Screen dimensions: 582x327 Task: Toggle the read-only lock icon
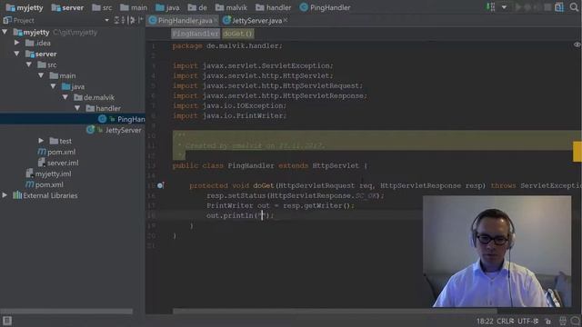click(547, 321)
